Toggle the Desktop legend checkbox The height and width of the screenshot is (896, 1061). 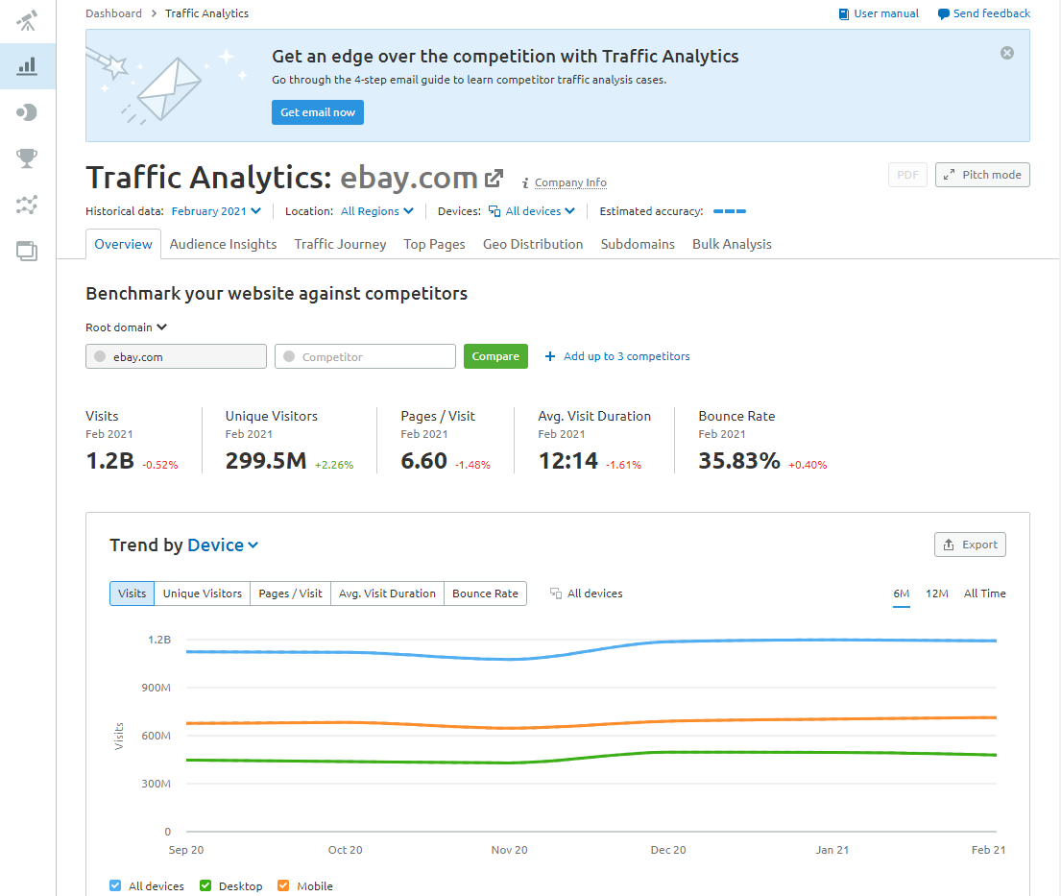205,885
